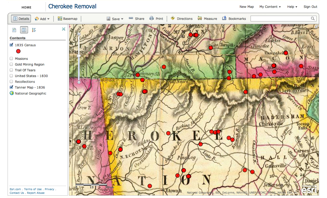Uncheck the 1835 Census layer
327x198 pixels.
point(11,45)
